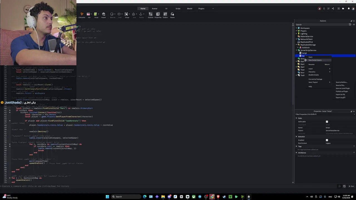356x200 pixels.
Task: Click the Run button in command bar
Action: coord(352,186)
